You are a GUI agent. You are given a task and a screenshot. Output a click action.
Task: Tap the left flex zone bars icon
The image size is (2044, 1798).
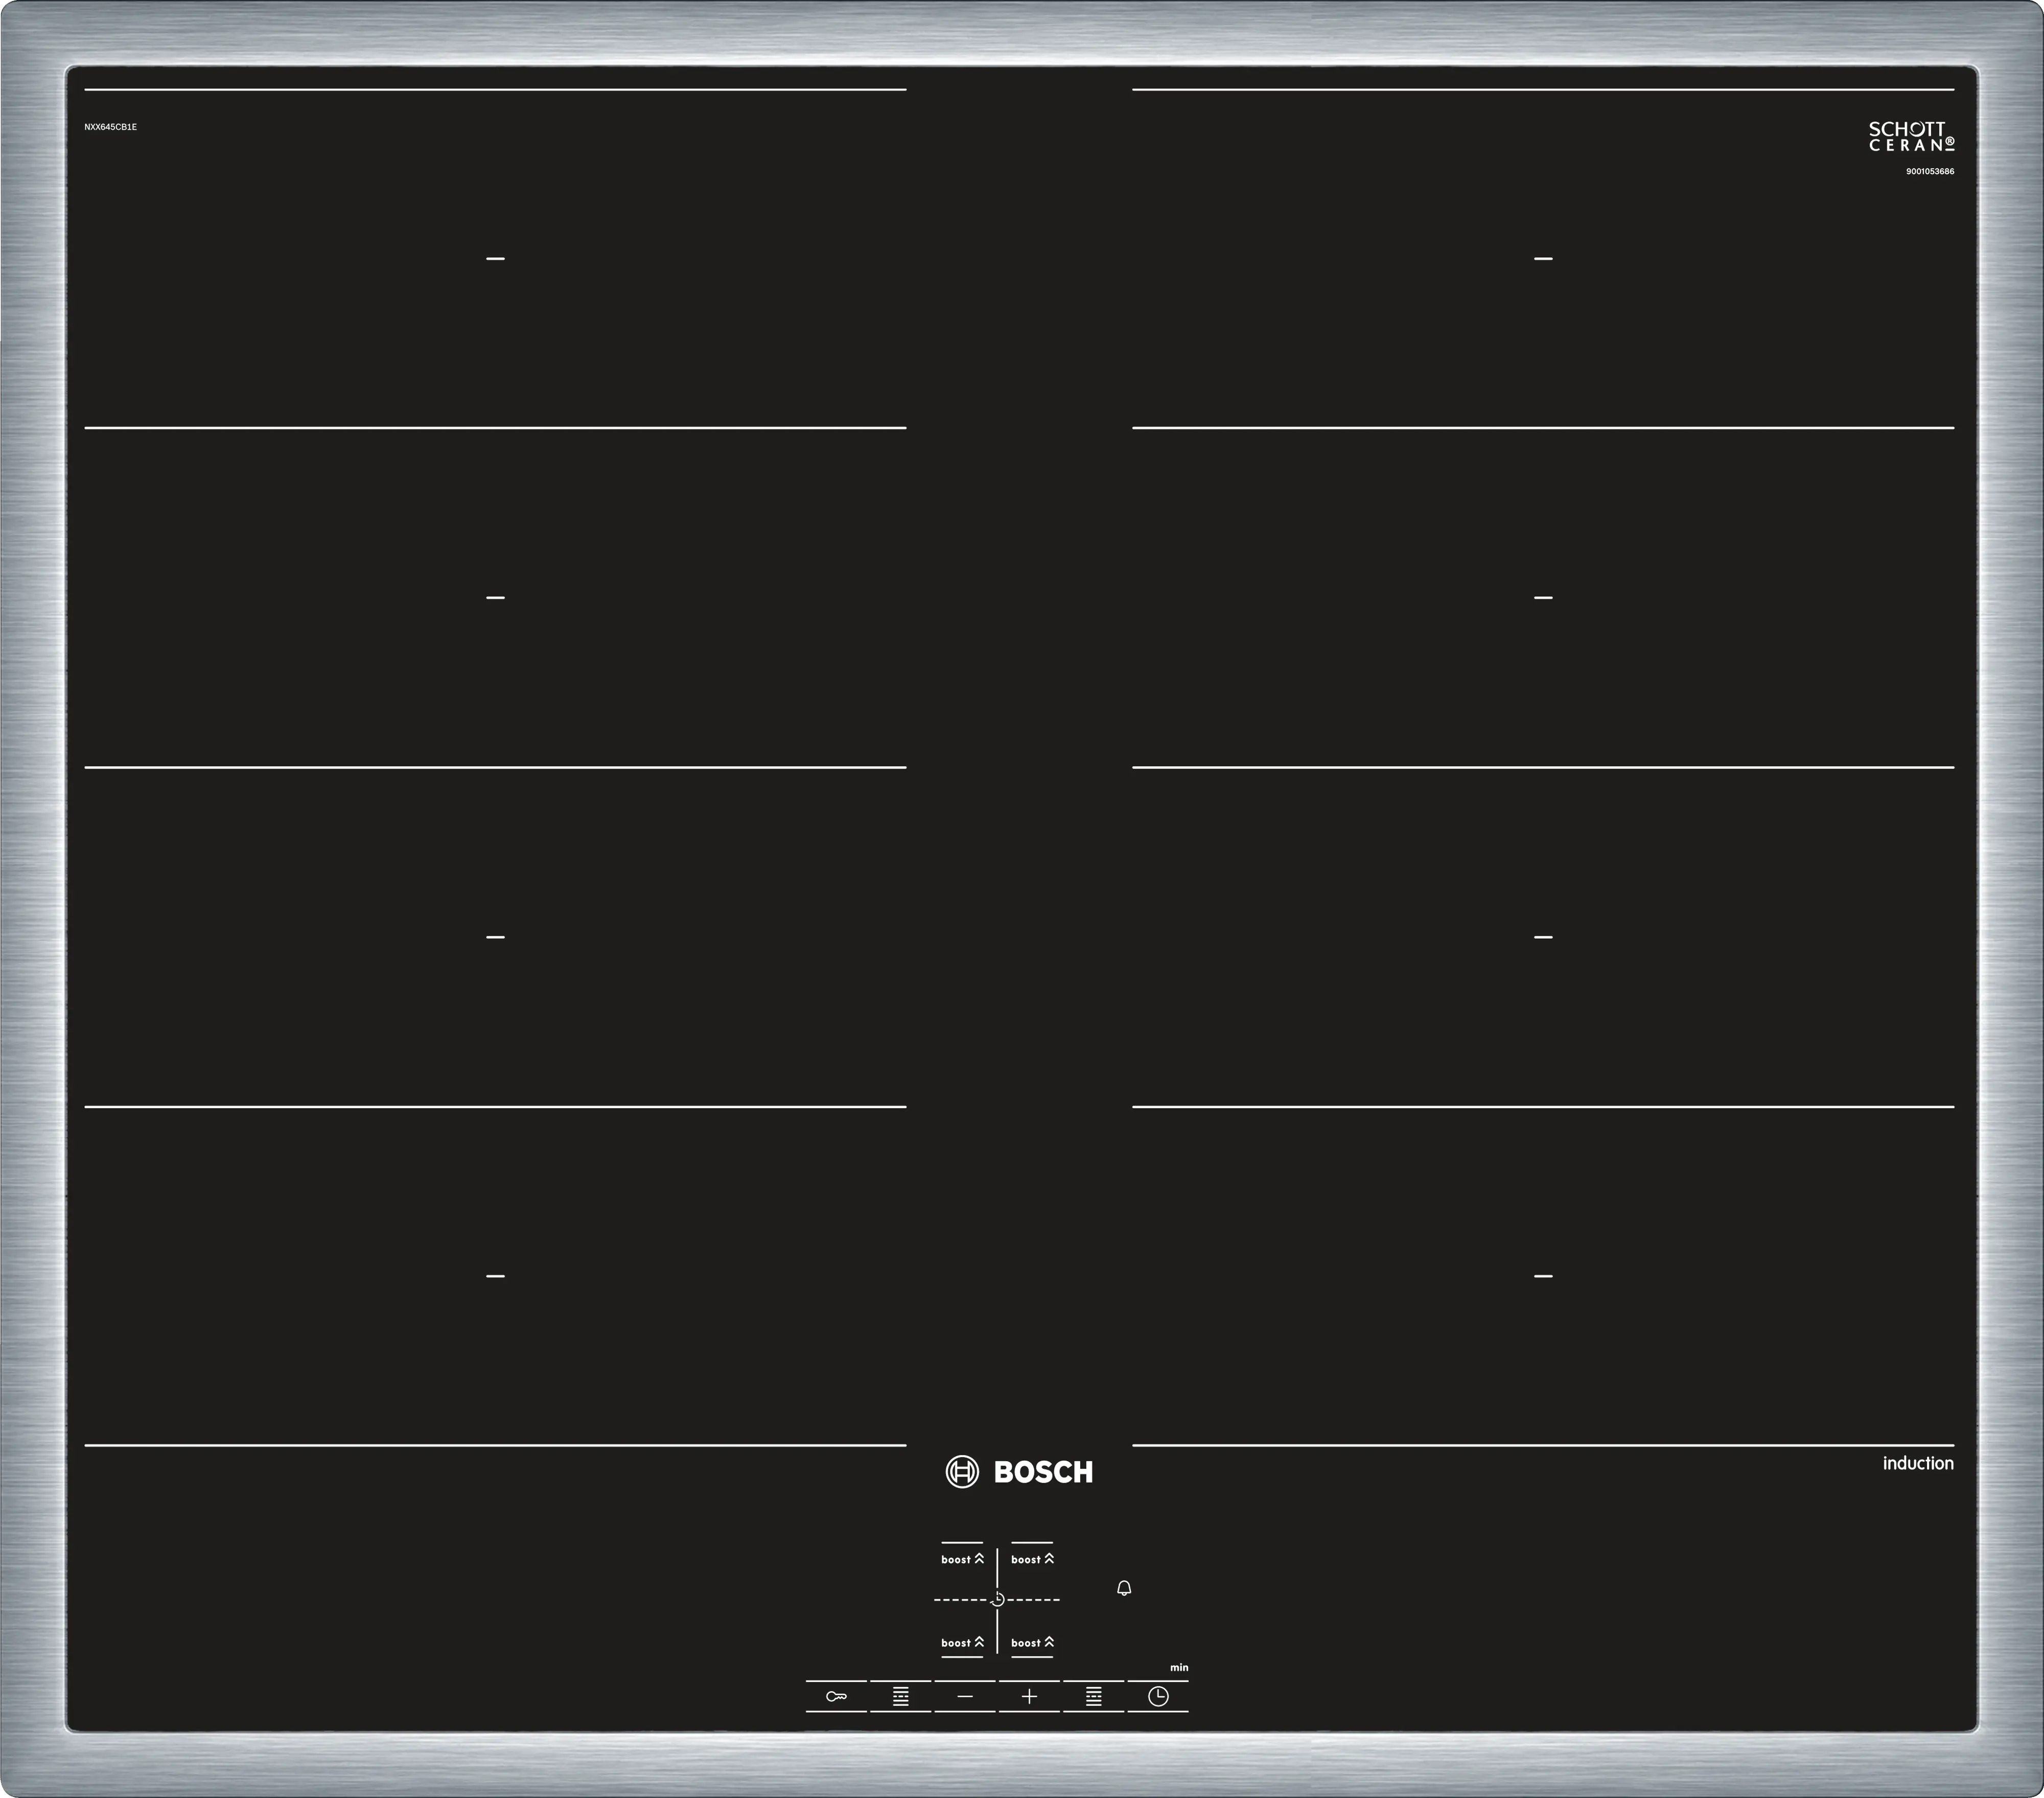click(x=900, y=1696)
